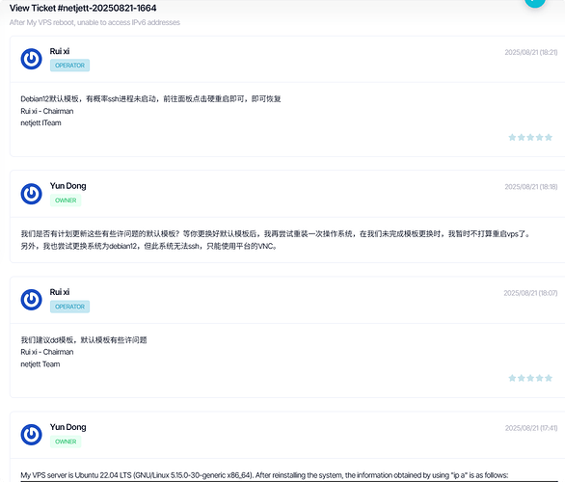The width and height of the screenshot is (565, 482).
Task: Click the text 'My VPS server is Ubuntu 22.04 LTS'
Action: point(76,475)
